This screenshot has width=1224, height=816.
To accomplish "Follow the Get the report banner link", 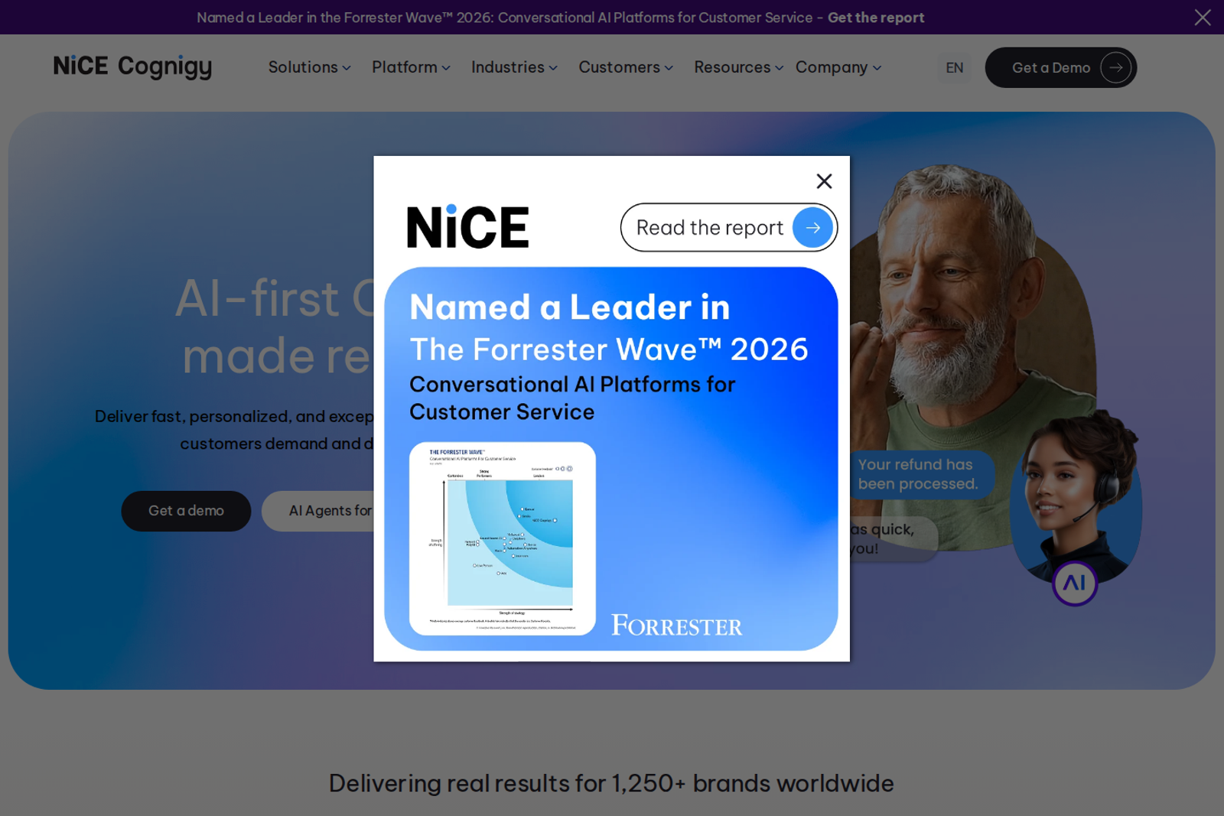I will (876, 18).
